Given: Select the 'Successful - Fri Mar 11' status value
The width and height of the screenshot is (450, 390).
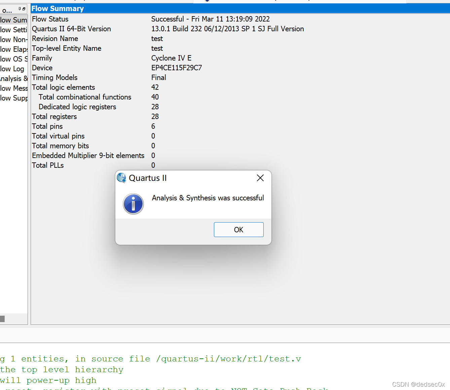Looking at the screenshot, I should pyautogui.click(x=211, y=19).
